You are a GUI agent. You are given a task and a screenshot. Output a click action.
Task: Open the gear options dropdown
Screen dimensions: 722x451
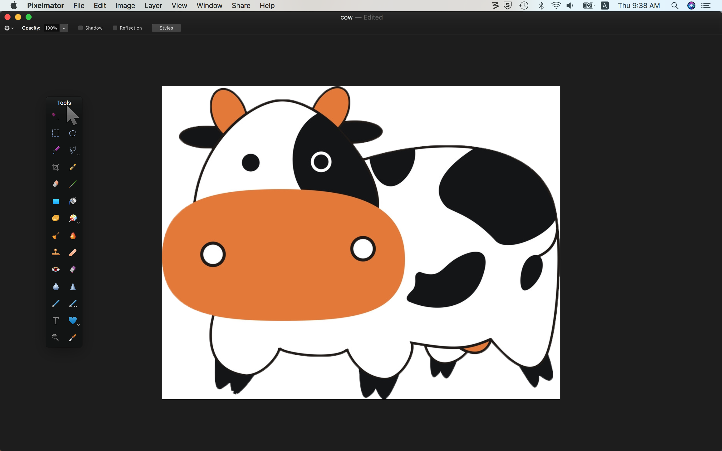9,28
